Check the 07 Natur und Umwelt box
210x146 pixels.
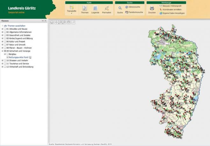5,45
